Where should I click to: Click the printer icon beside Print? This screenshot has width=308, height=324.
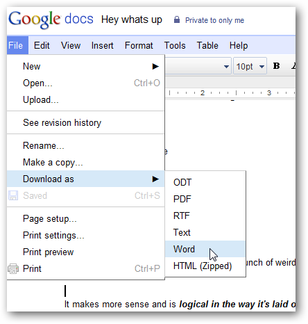(x=13, y=269)
